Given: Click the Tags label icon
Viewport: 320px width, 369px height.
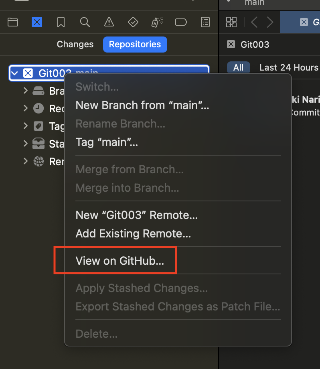Looking at the screenshot, I should tap(38, 126).
